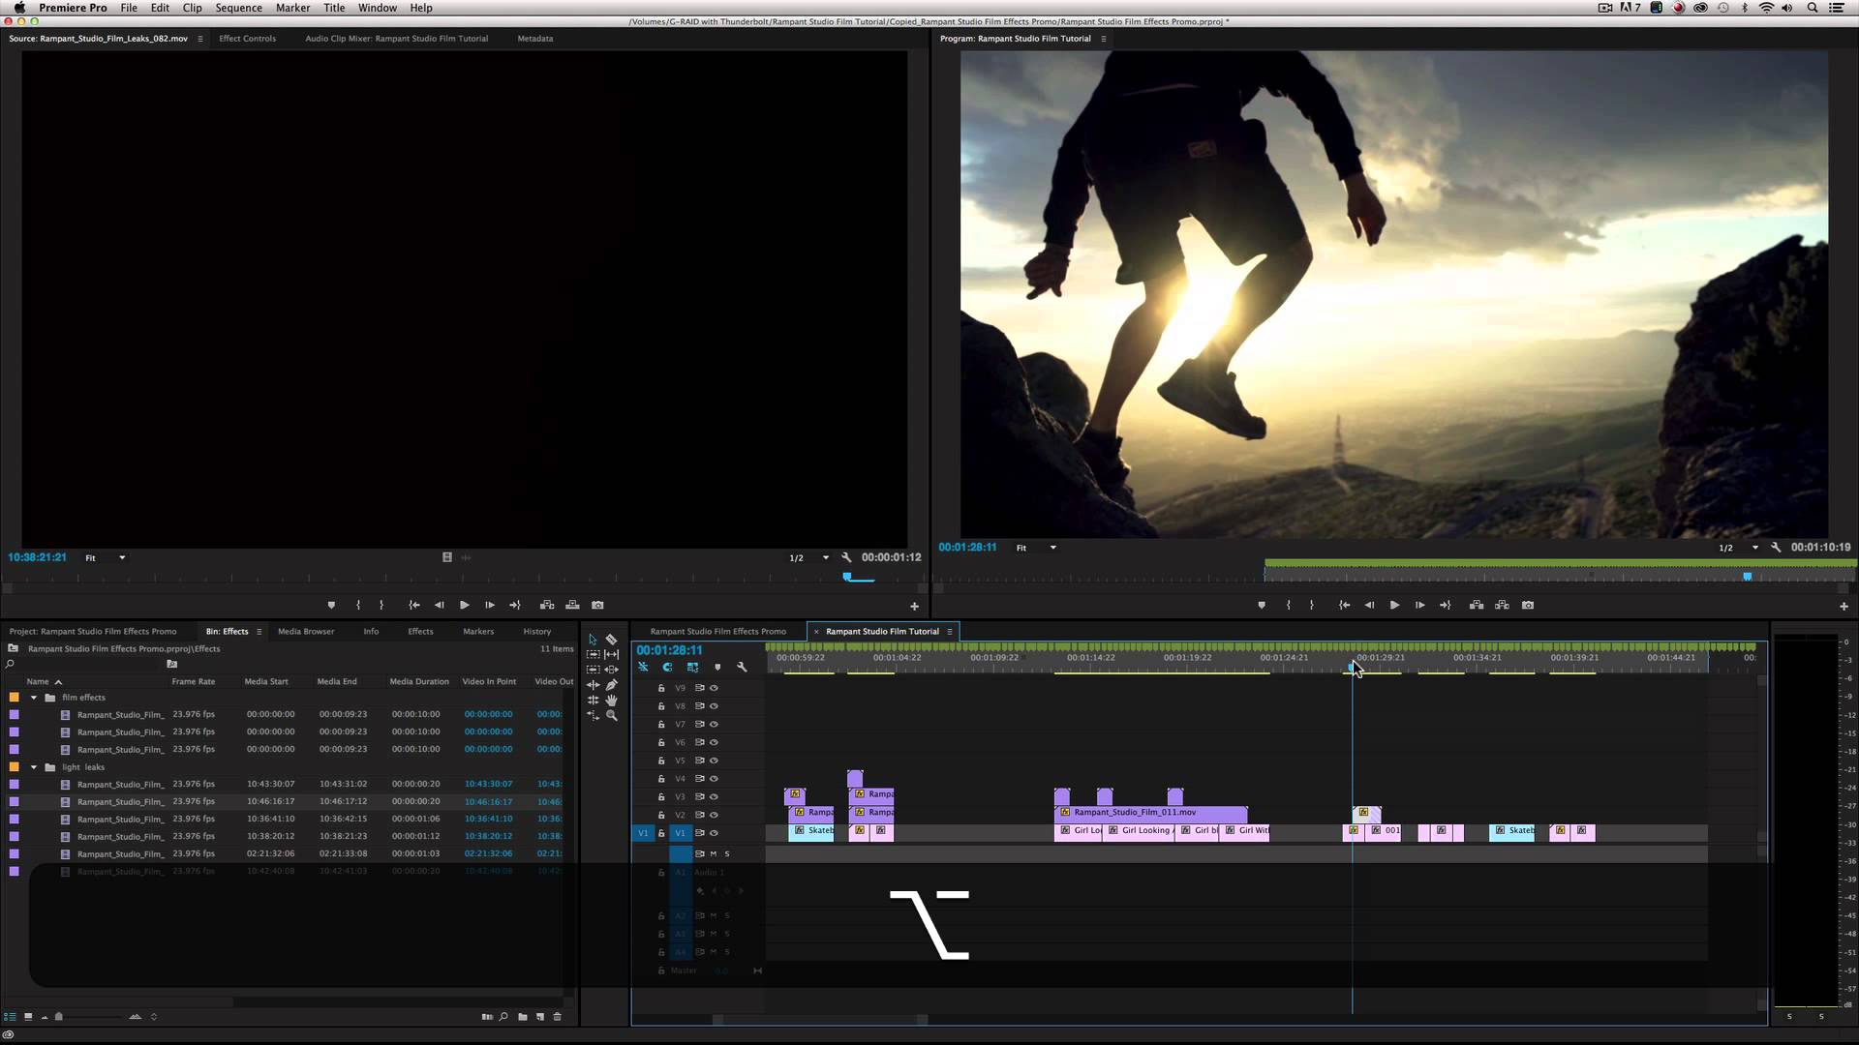The width and height of the screenshot is (1859, 1045).
Task: Click Insert button in Source monitor
Action: (x=547, y=605)
